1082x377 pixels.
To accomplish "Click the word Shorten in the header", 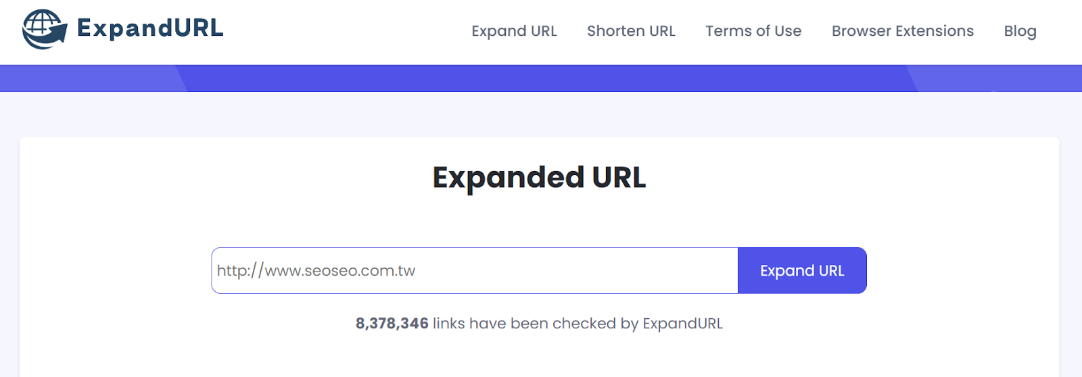I will [x=616, y=31].
